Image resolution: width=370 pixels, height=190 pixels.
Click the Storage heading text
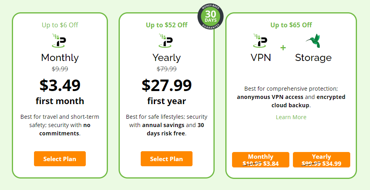(x=313, y=58)
